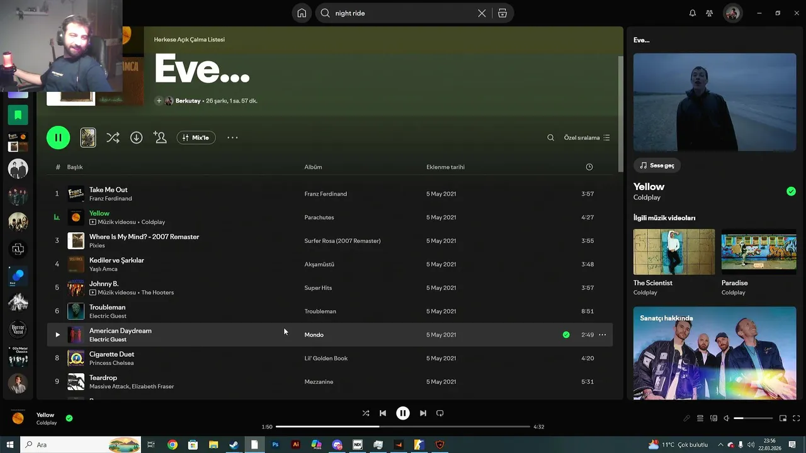Image resolution: width=806 pixels, height=453 pixels.
Task: Open Berkutay profile link in playlist header
Action: pyautogui.click(x=188, y=101)
